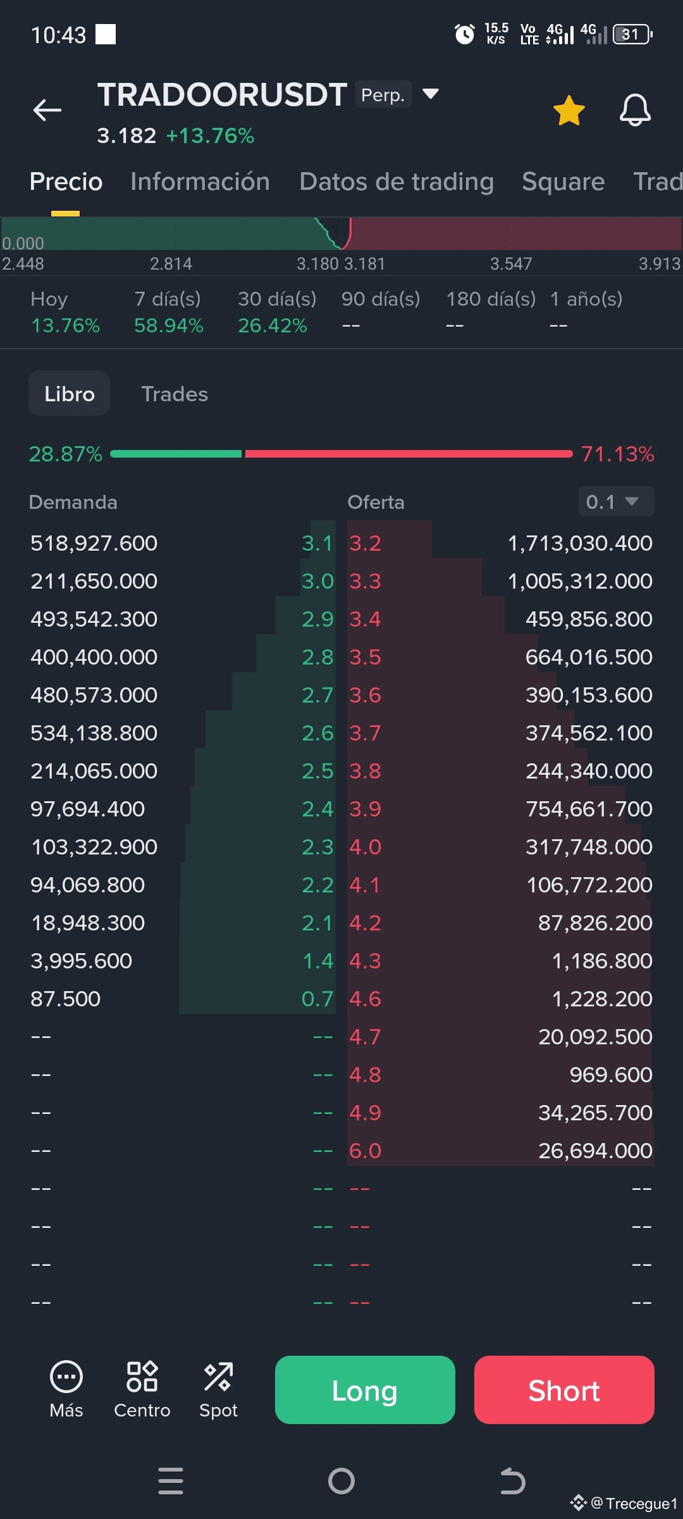The width and height of the screenshot is (683, 1519).
Task: Select the Libro order book tab
Action: coord(69,394)
